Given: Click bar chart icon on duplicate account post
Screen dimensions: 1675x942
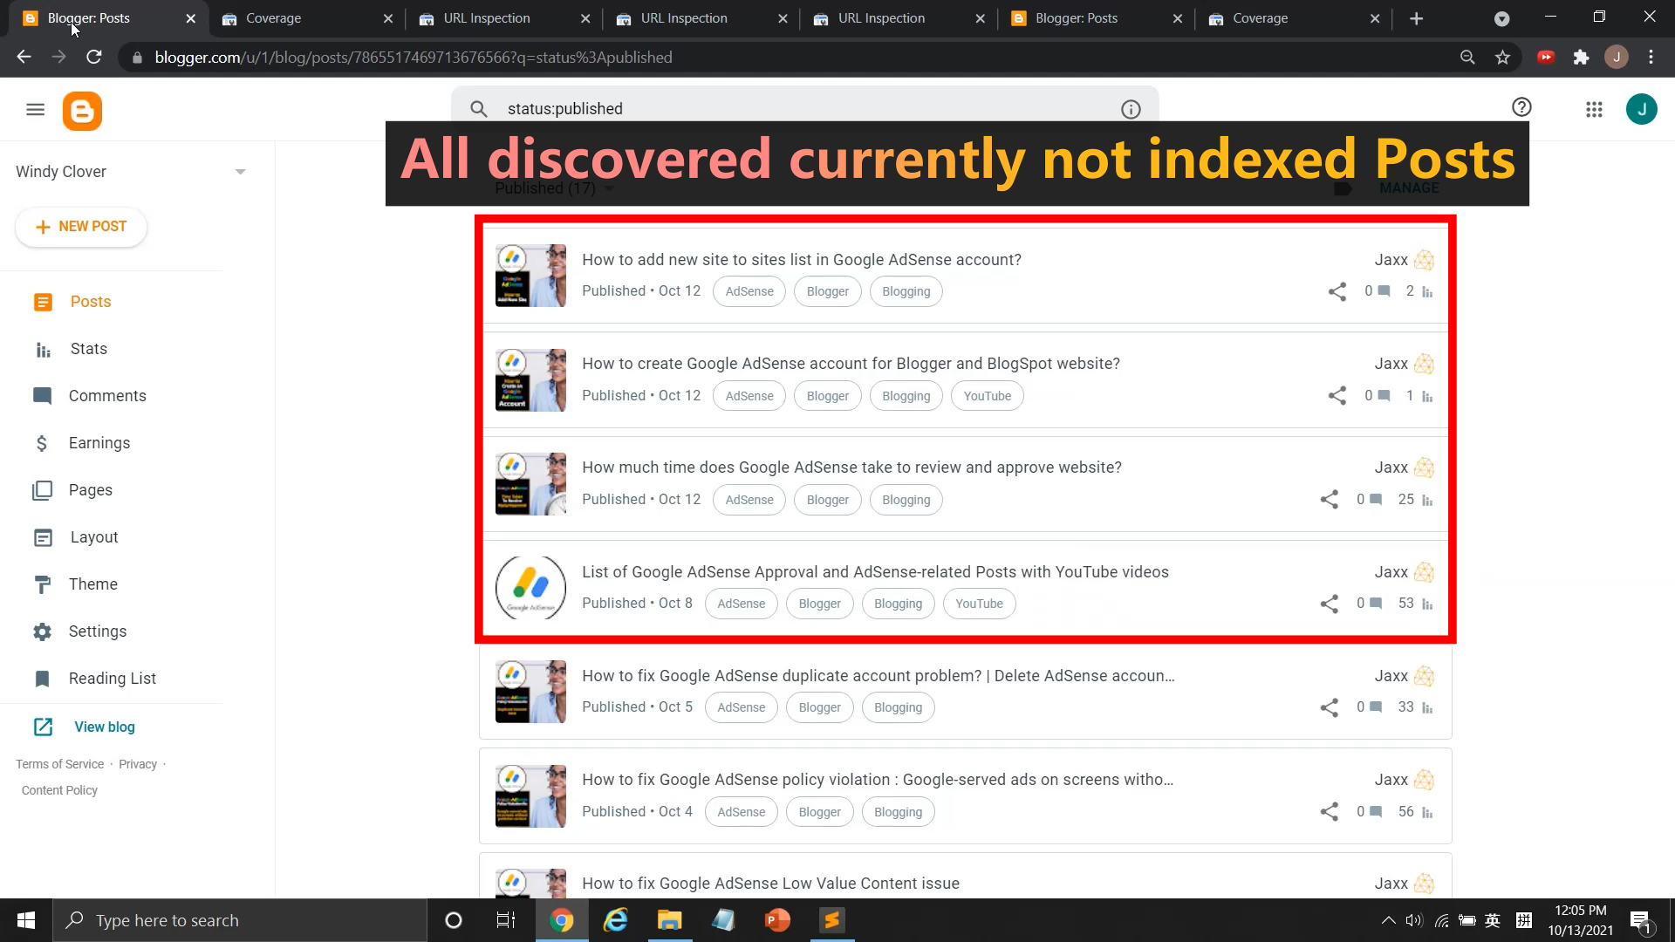Looking at the screenshot, I should pyautogui.click(x=1431, y=707).
